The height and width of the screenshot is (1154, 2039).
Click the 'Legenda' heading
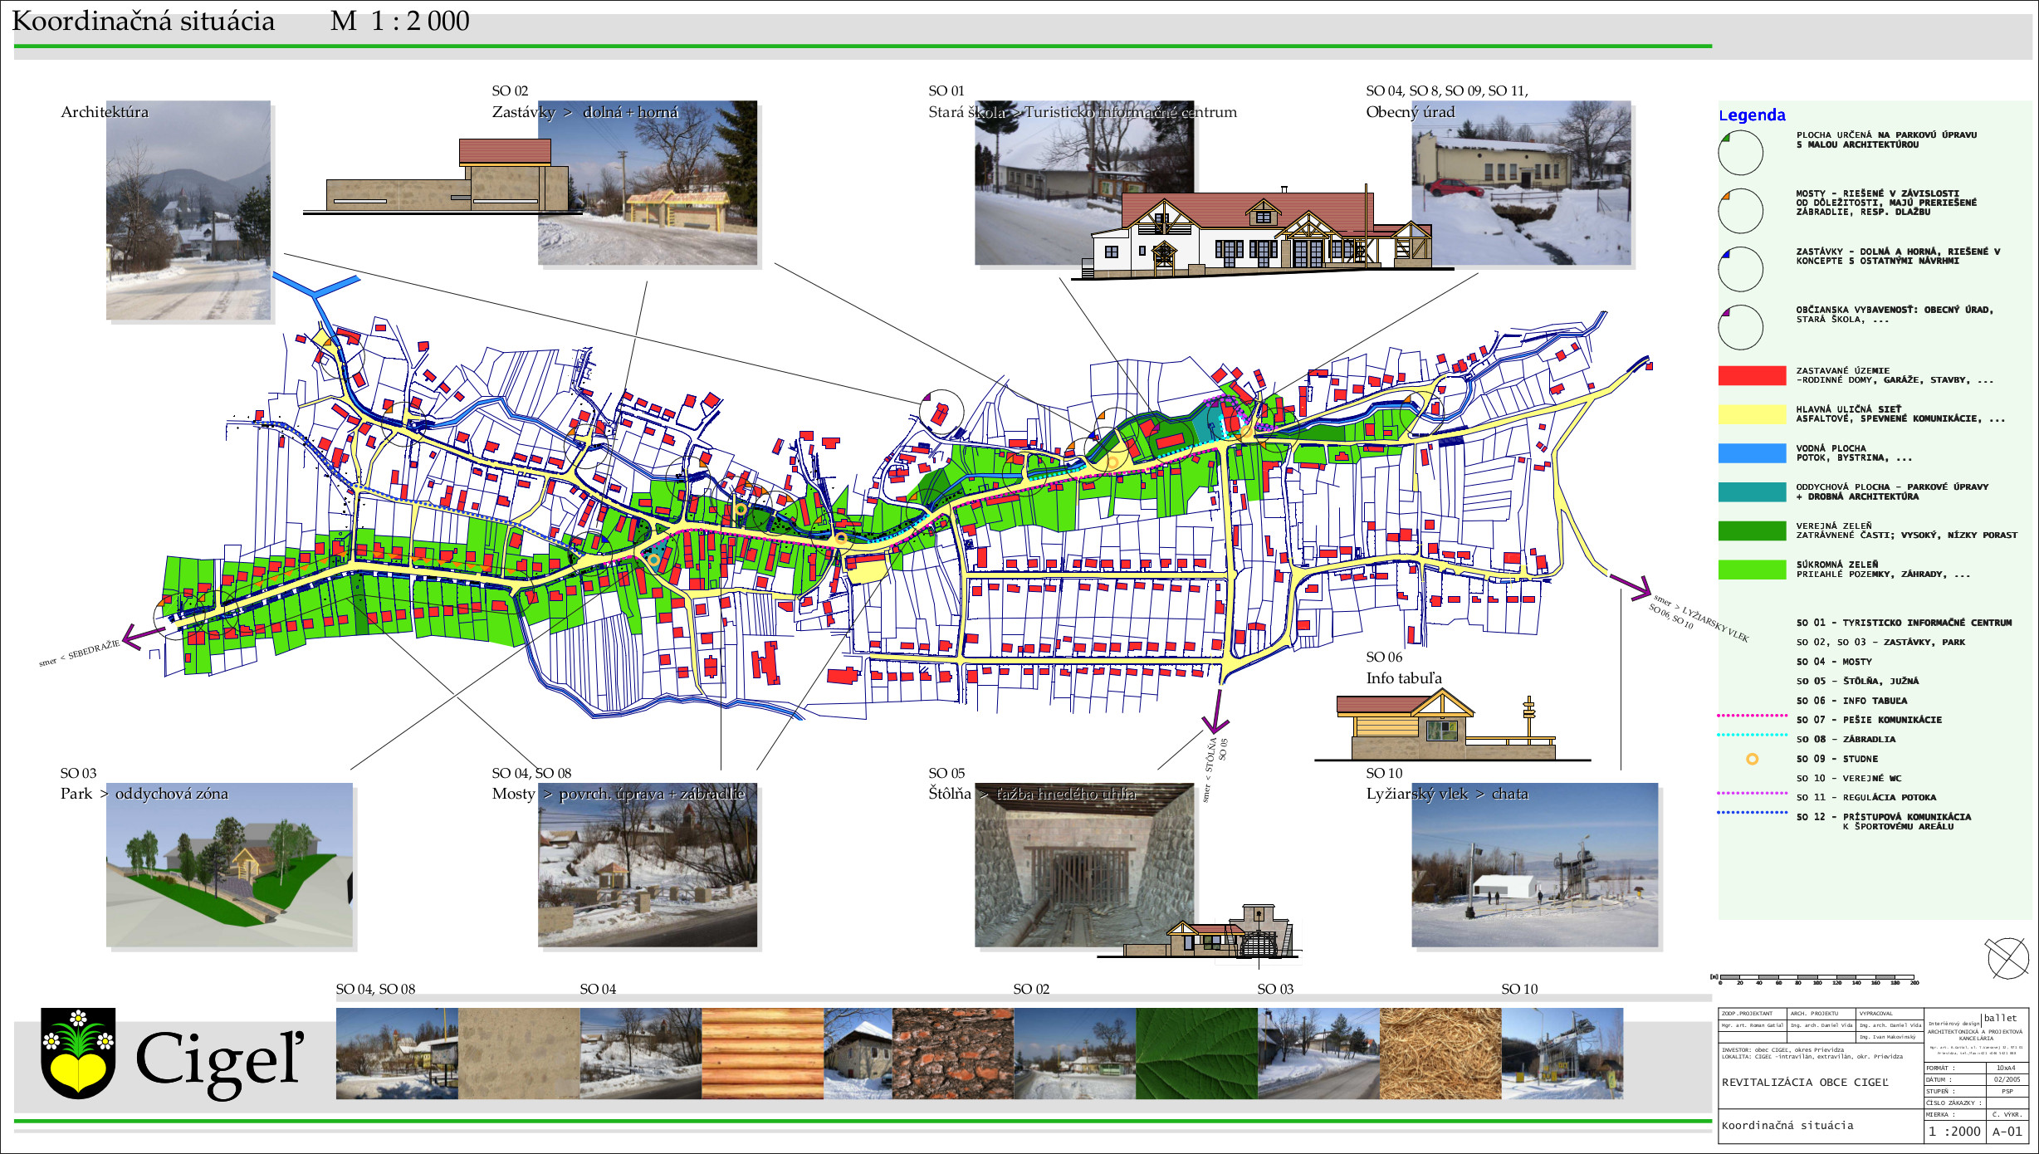pyautogui.click(x=1752, y=115)
